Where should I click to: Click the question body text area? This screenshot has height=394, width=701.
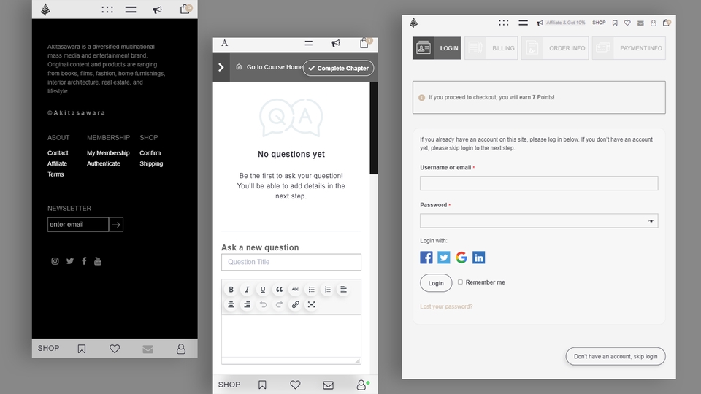click(291, 336)
